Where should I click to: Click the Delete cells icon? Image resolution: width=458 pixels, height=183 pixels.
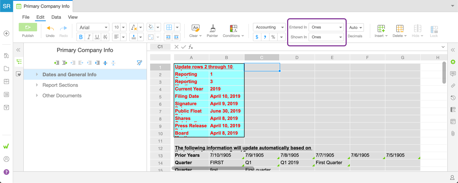[x=400, y=28]
